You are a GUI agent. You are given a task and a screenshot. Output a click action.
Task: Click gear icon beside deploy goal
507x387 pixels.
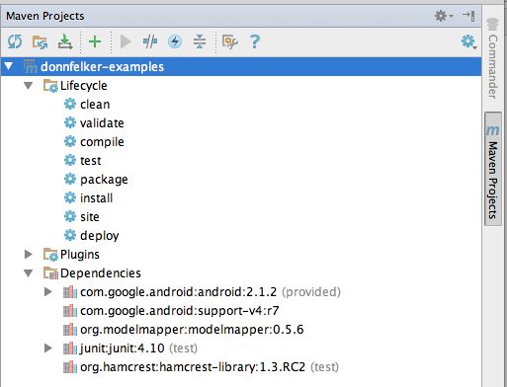click(70, 235)
